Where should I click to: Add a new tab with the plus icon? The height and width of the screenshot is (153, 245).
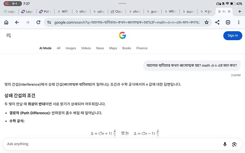pos(240,11)
